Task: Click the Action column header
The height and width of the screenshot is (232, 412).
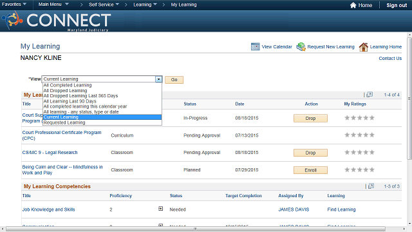Action: coord(312,104)
